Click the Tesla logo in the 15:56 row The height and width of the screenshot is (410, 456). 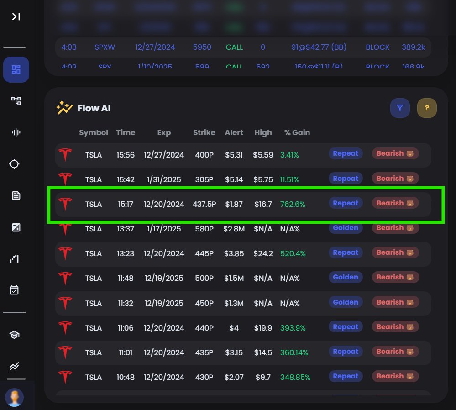[65, 154]
